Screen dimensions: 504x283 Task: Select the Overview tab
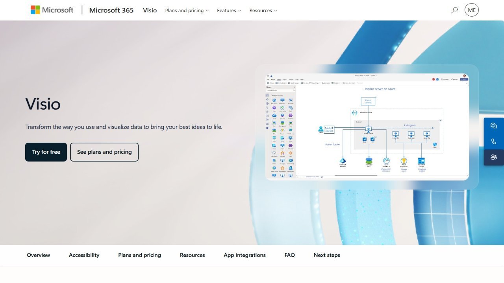[x=39, y=255]
